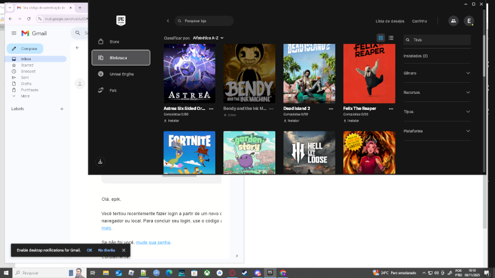This screenshot has width=495, height=278.
Task: Click the Epic Games logo
Action: [121, 20]
